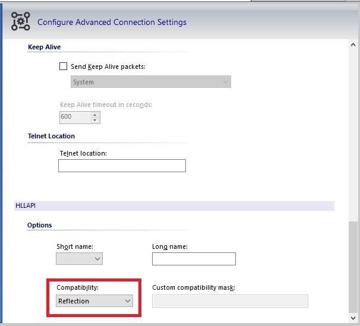Click the Configure Advanced Connection Settings title

tap(112, 23)
